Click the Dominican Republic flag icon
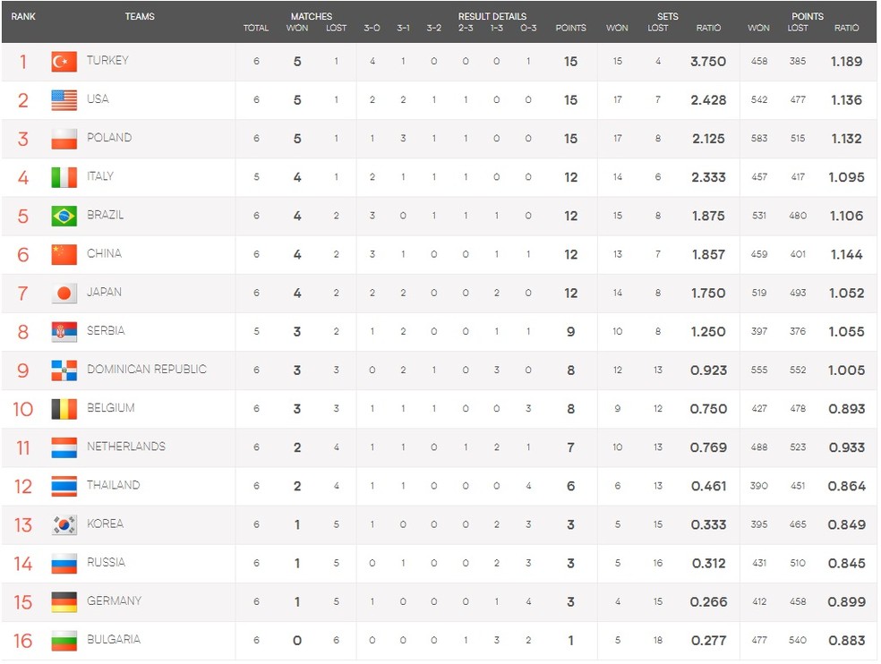881x664 pixels. click(x=64, y=370)
